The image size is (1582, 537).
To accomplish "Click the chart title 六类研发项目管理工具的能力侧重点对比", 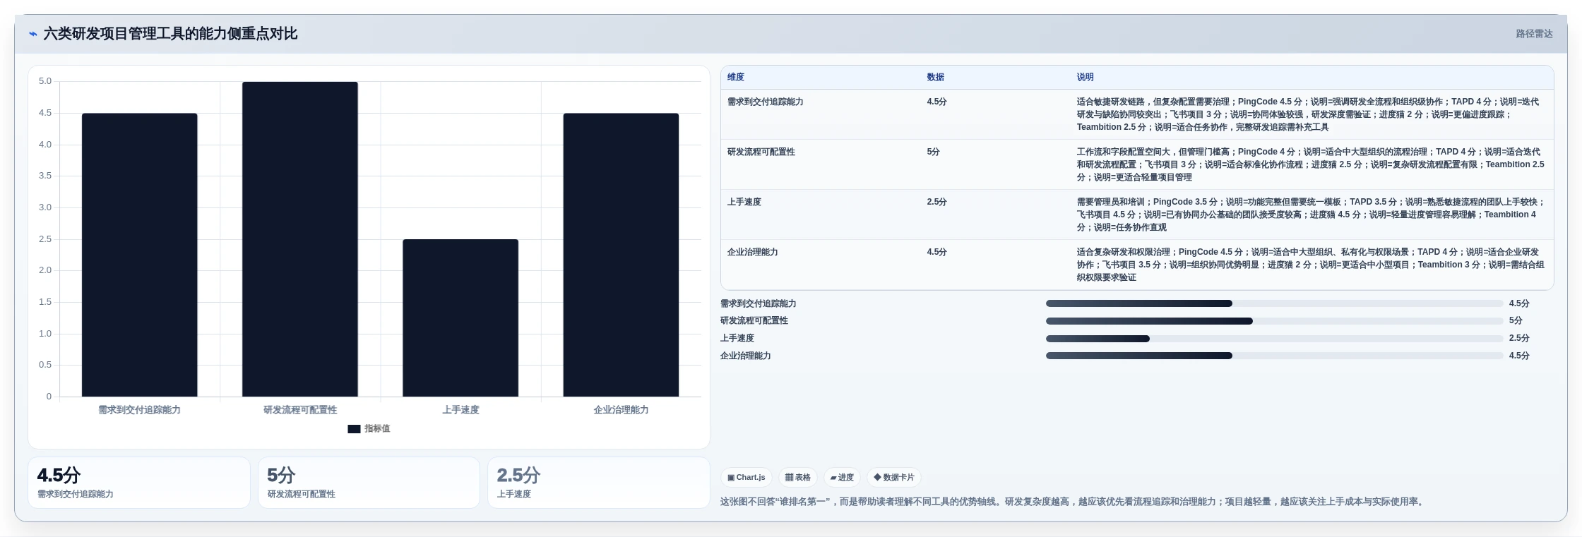I will click(x=170, y=34).
